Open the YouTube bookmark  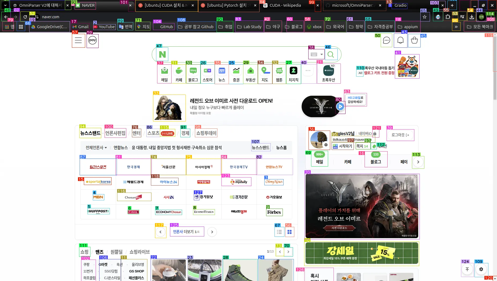coord(104,27)
